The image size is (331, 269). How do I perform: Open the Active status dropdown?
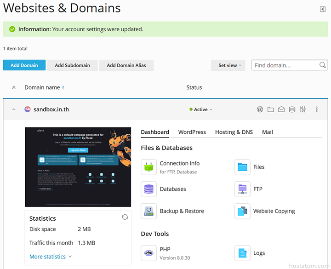pyautogui.click(x=201, y=109)
